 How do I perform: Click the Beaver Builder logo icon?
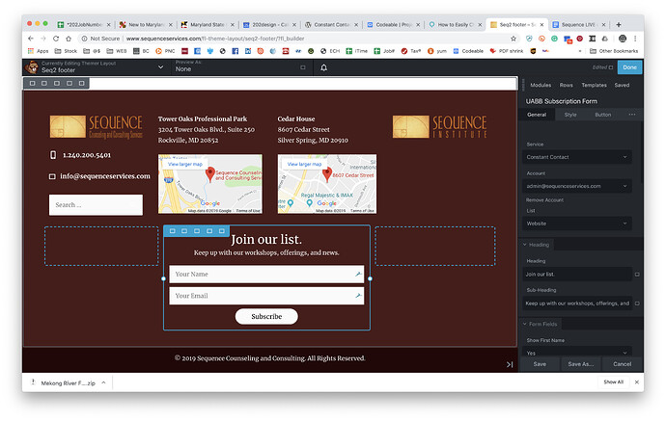click(x=32, y=67)
